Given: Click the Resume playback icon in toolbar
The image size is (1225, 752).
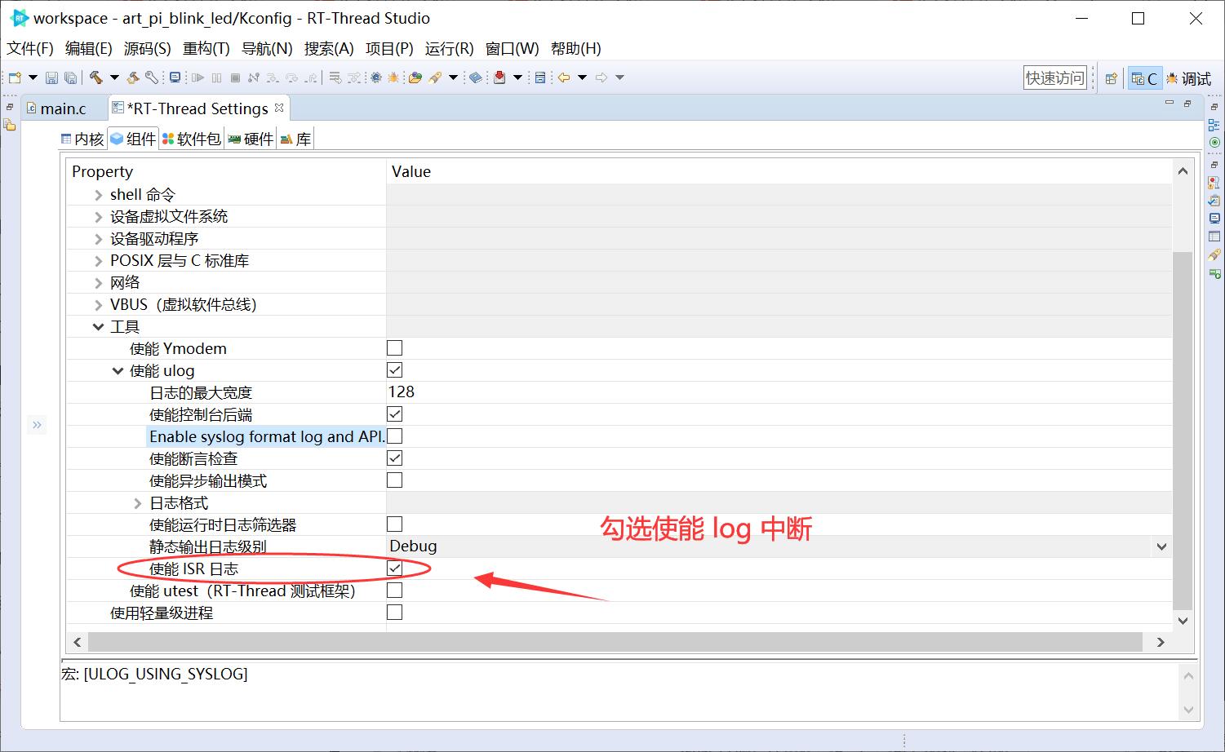Looking at the screenshot, I should (198, 77).
